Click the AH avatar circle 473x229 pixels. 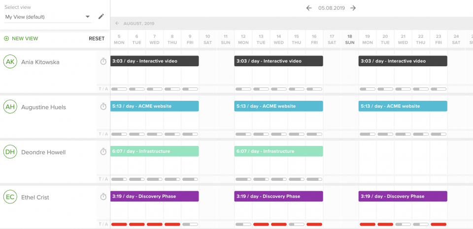[x=10, y=107]
